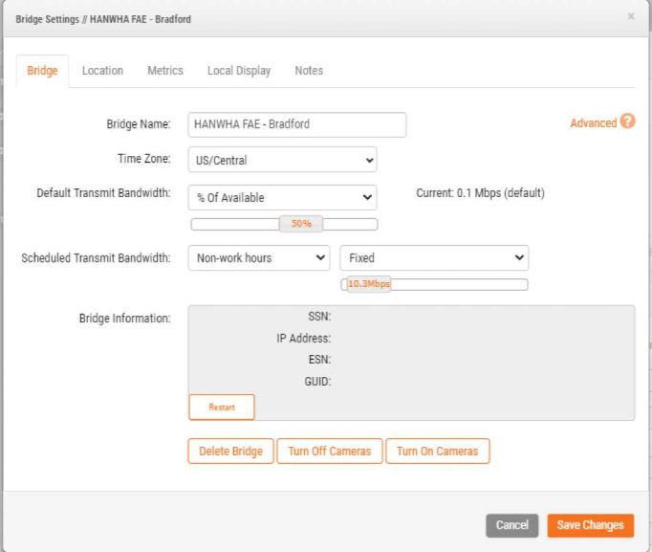Switch to the Location tab
652x552 pixels.
point(102,71)
